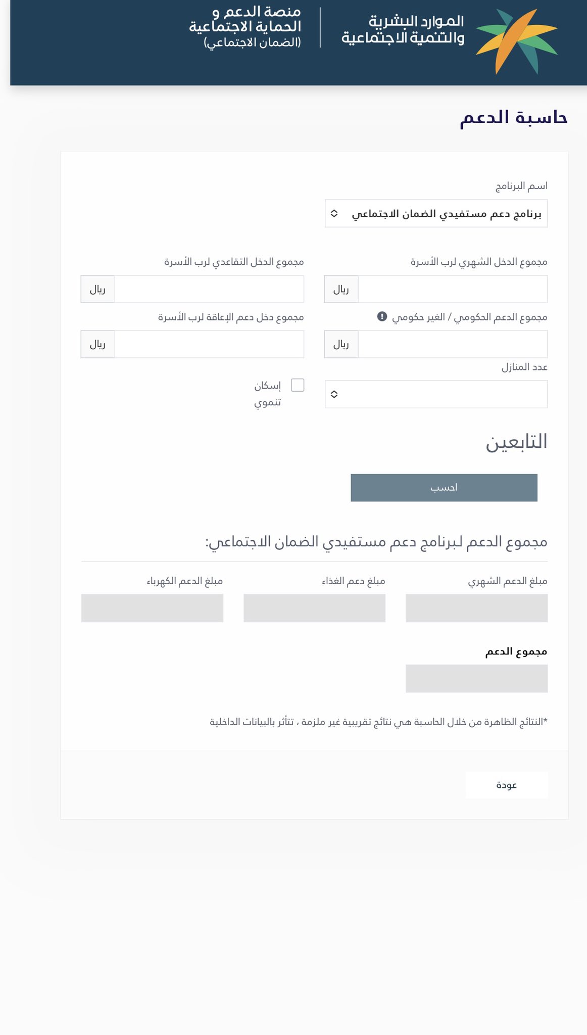Click the حاسبة الدعم page title
The width and height of the screenshot is (587, 1035).
(513, 117)
